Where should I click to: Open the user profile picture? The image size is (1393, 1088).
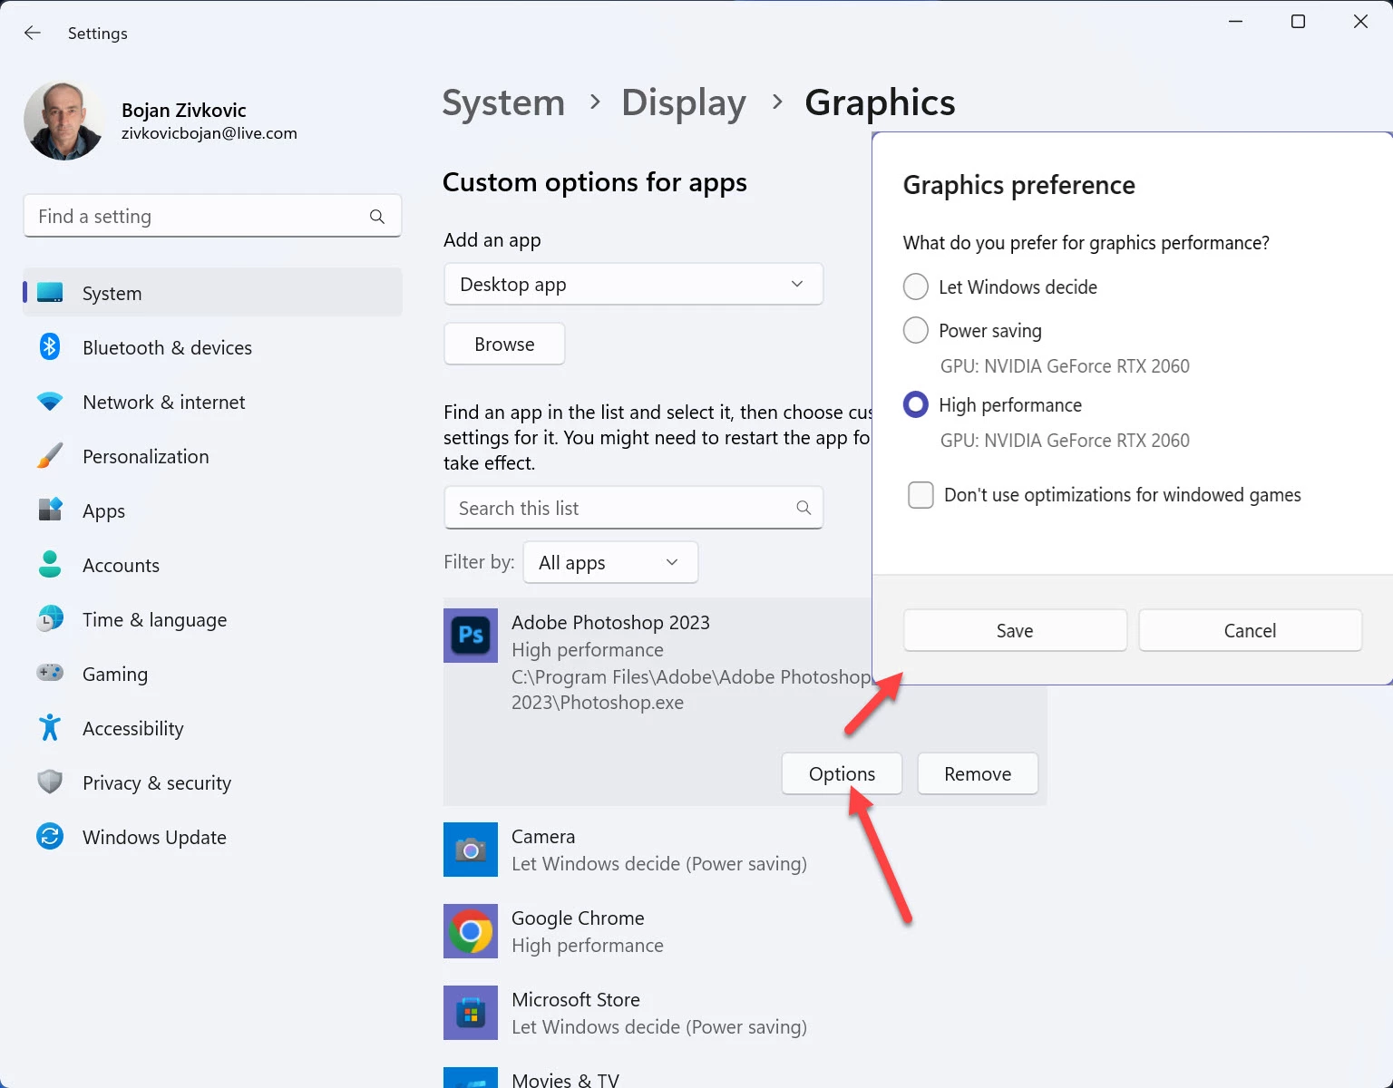click(63, 121)
